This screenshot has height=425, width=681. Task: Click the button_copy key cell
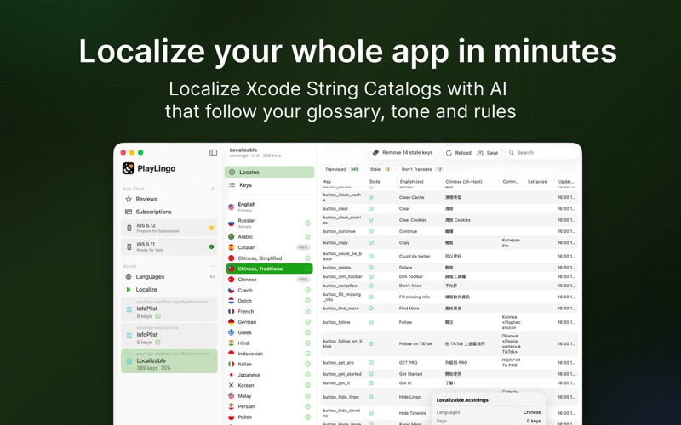335,243
